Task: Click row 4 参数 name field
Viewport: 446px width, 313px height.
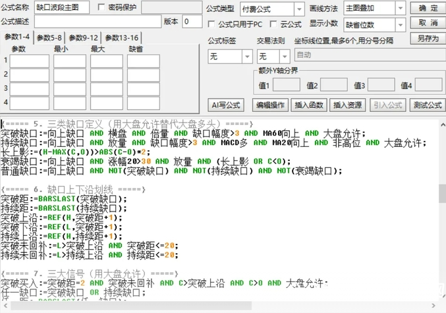Action: [30, 103]
